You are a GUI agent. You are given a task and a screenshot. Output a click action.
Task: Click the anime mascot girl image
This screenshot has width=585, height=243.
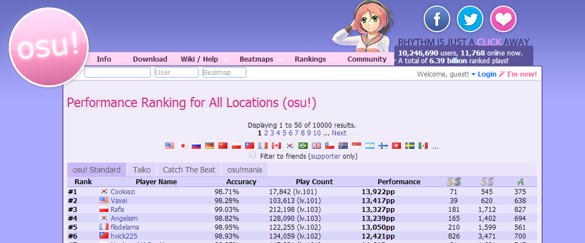[363, 27]
